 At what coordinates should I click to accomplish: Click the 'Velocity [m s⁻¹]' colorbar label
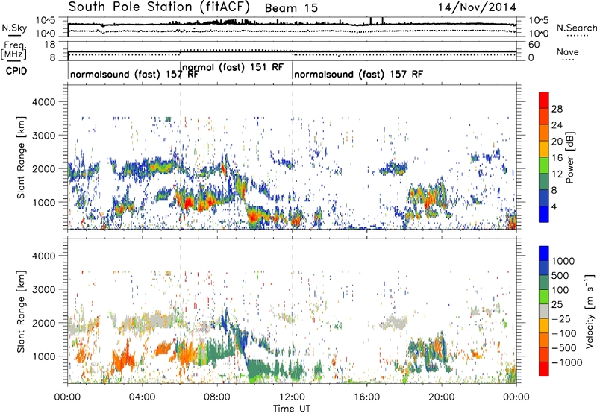pos(590,311)
